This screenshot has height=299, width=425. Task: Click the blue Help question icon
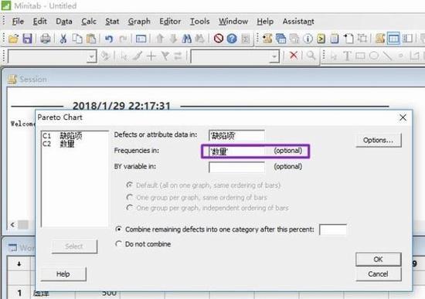pos(232,39)
